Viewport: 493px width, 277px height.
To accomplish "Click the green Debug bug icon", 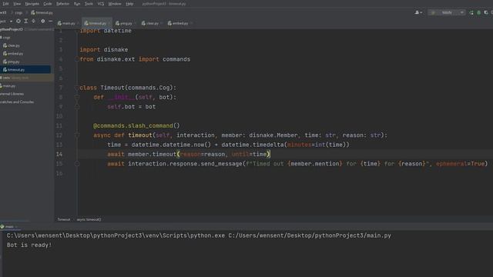I will 478,12.
